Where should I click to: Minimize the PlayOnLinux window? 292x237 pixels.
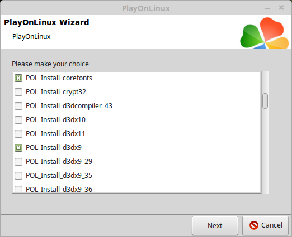coord(267,8)
